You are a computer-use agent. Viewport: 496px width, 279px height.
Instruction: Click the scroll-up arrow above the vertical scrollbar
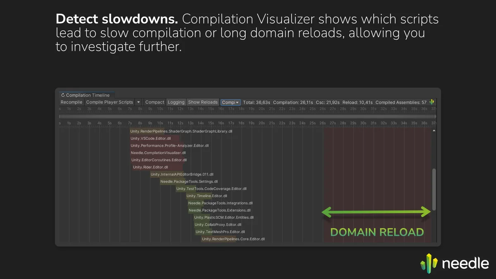coord(434,131)
